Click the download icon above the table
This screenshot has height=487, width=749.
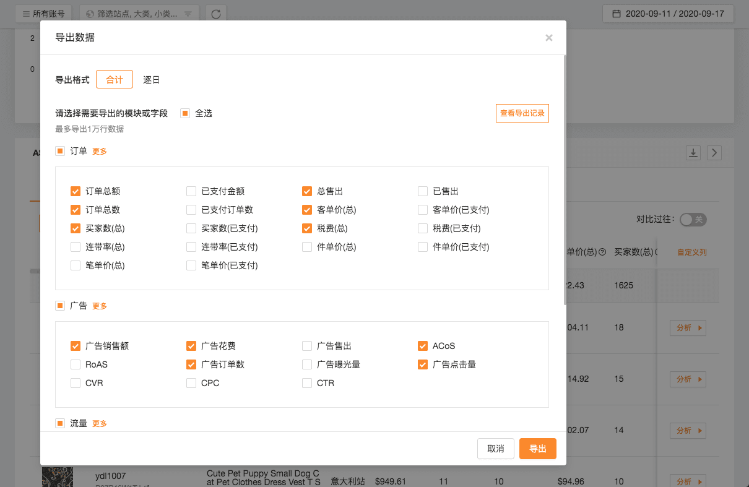coord(693,153)
